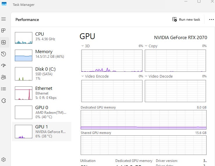Open the Video Decode graph dropdown
This screenshot has height=166, width=215.
tap(146, 76)
